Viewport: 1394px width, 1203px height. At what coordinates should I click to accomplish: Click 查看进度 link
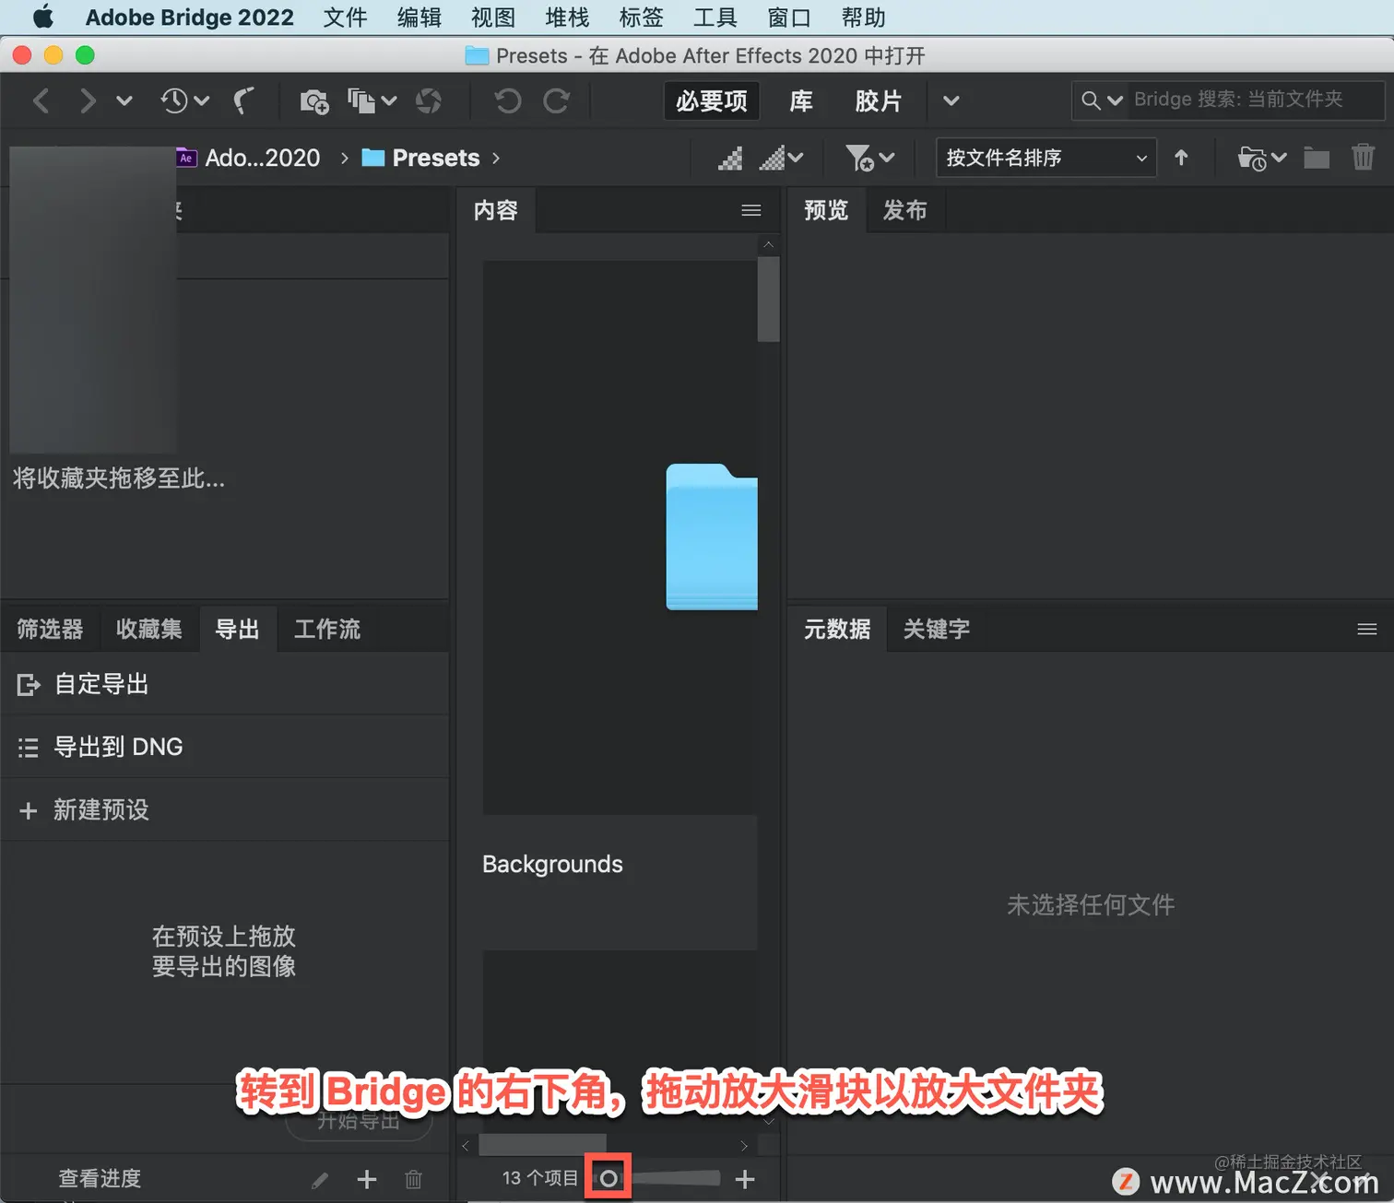pyautogui.click(x=100, y=1178)
